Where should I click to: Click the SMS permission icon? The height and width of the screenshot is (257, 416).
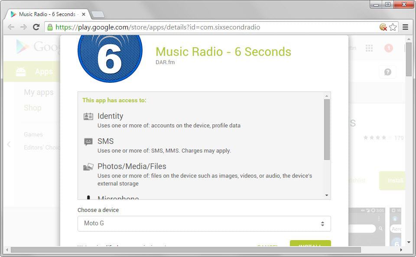88,142
